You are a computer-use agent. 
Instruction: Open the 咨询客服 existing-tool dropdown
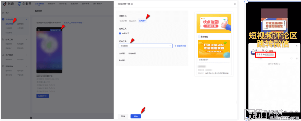(145, 46)
